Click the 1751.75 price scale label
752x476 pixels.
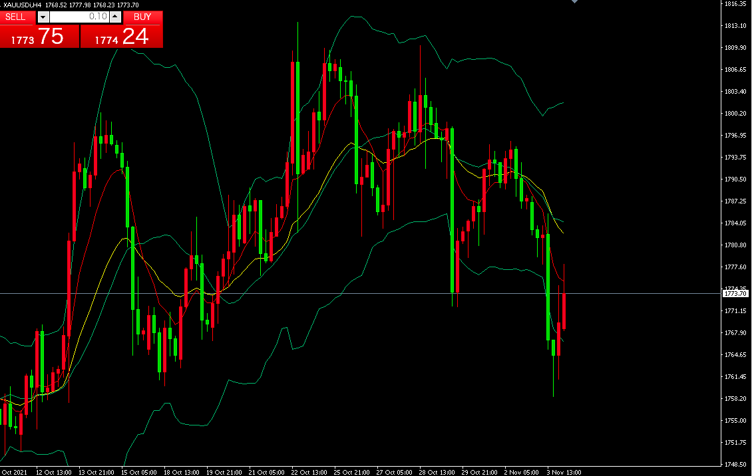pyautogui.click(x=735, y=443)
